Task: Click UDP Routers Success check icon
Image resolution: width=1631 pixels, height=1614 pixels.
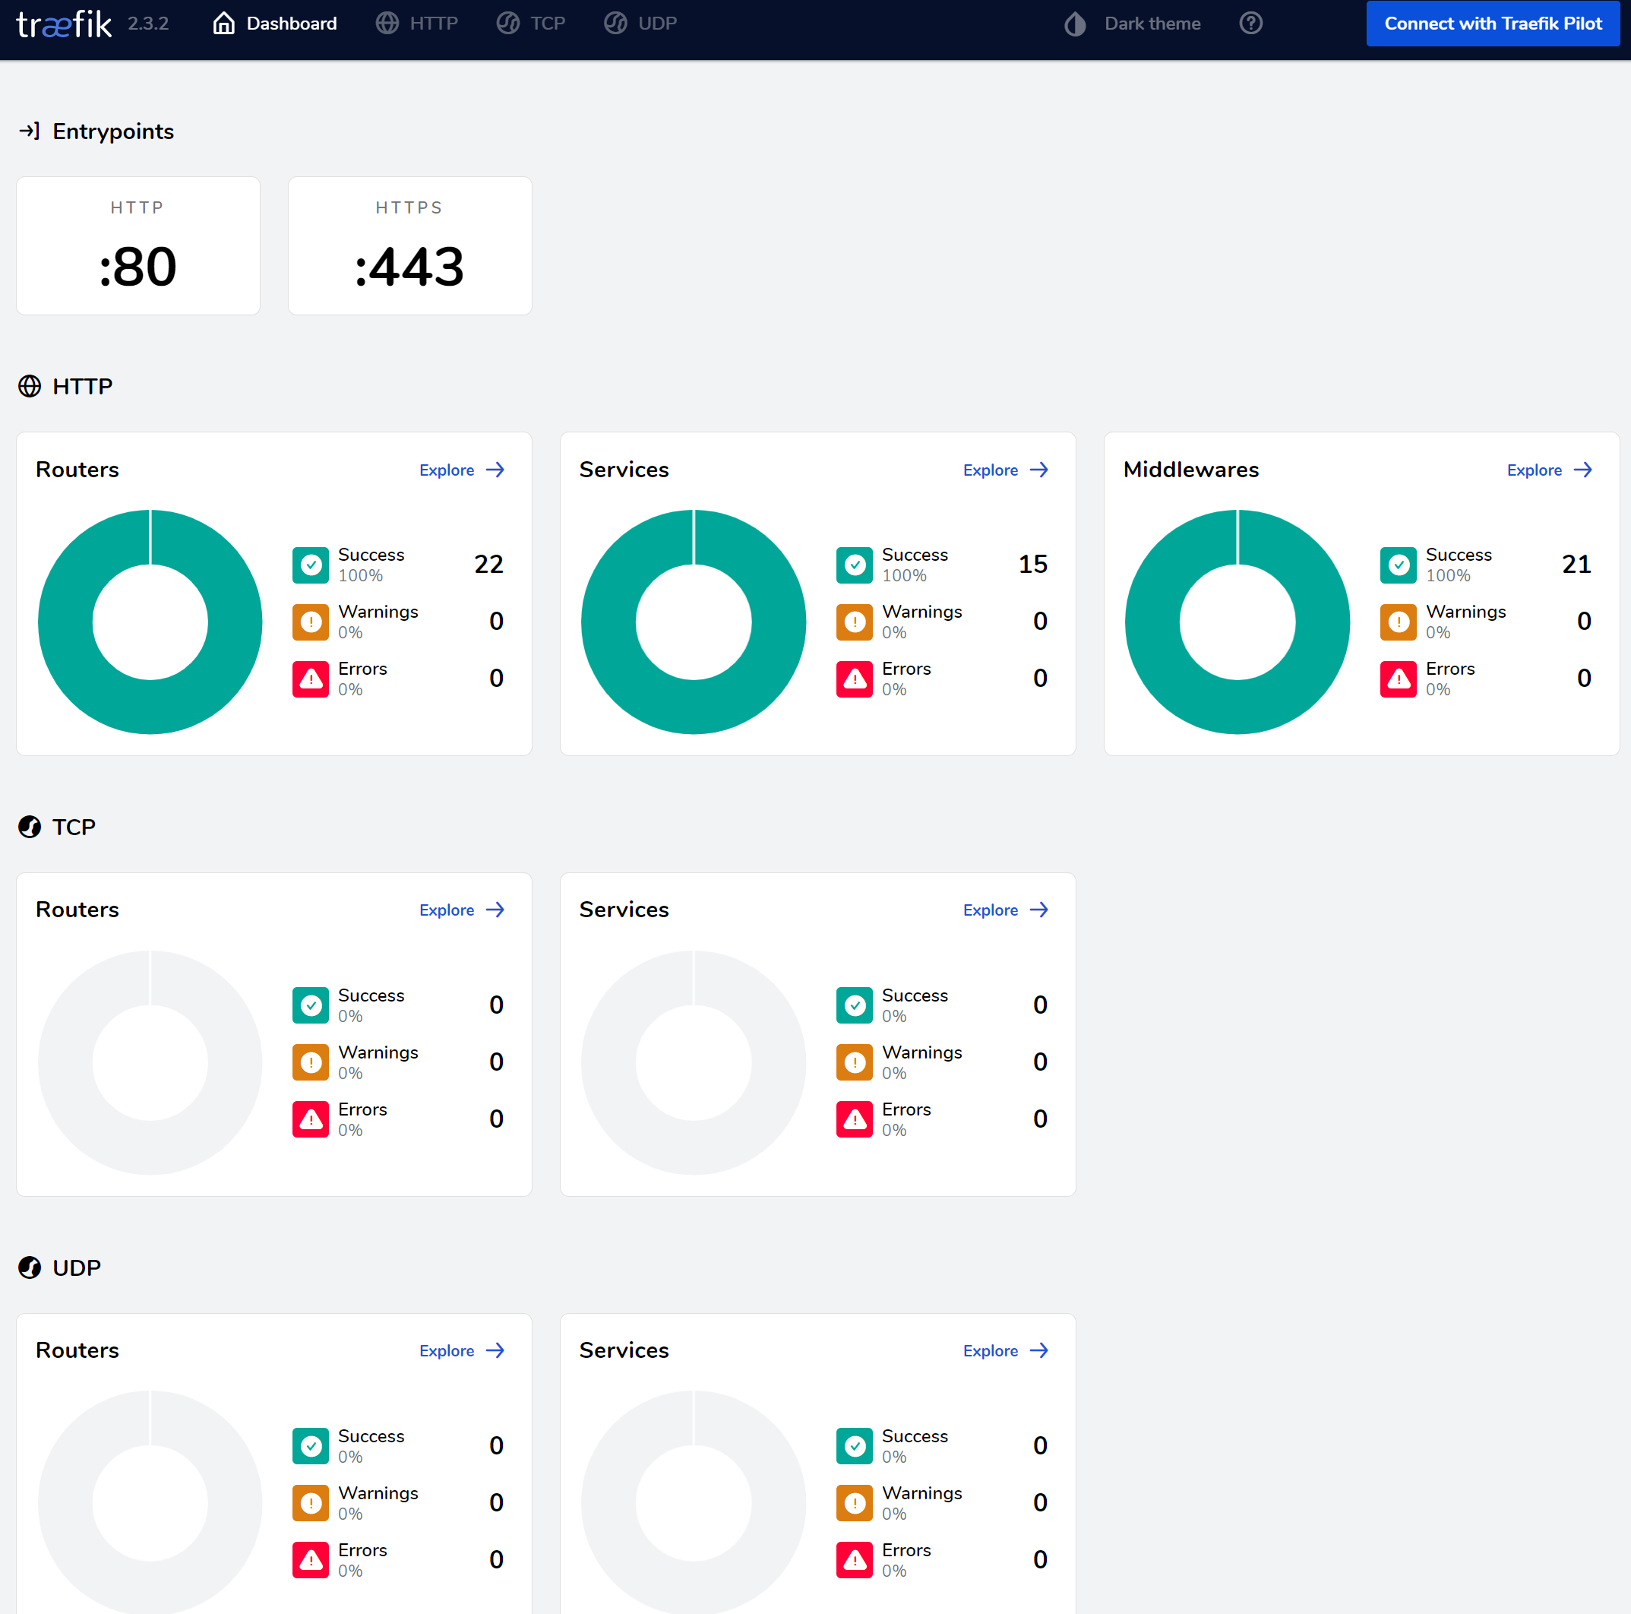Action: [x=311, y=1447]
